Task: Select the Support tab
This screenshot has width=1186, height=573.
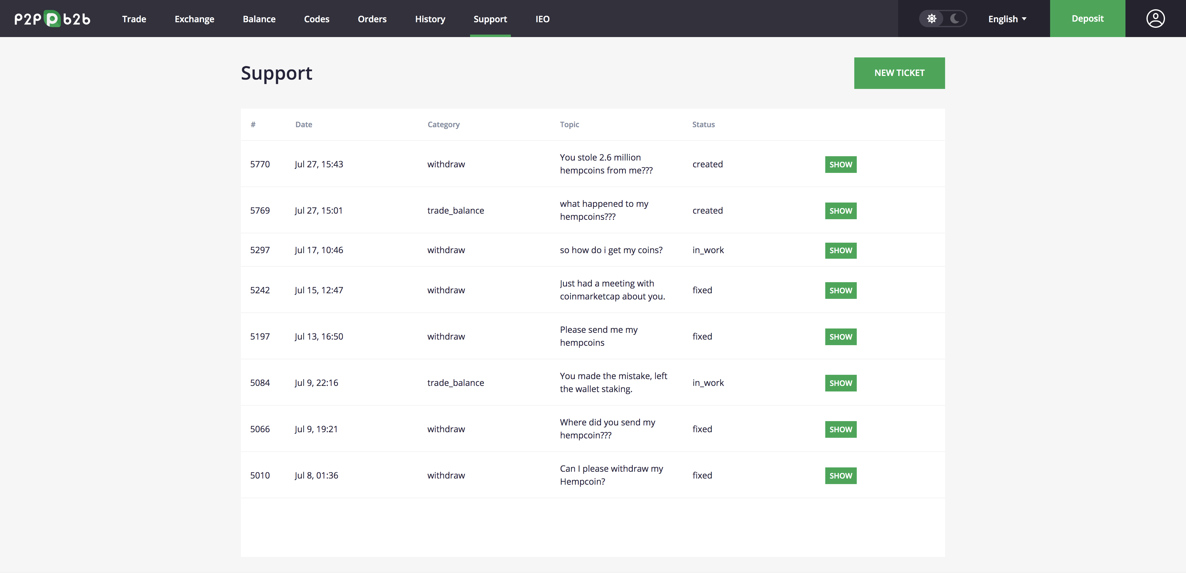Action: click(x=490, y=19)
